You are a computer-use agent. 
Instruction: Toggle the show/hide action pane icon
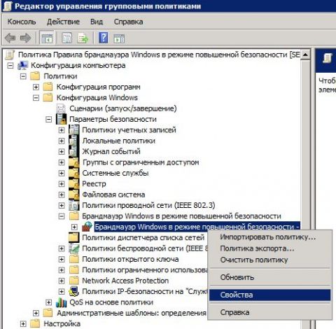coord(119,38)
